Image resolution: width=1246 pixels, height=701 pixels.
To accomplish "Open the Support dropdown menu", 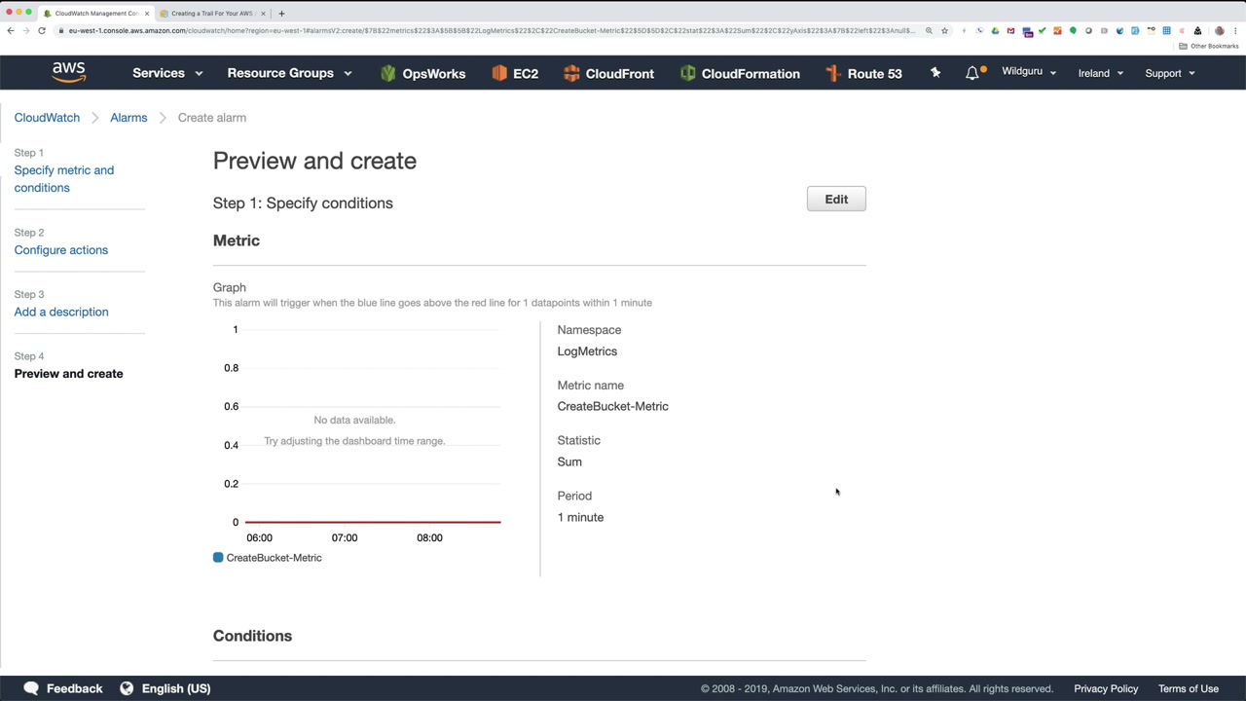I will 1170,73.
